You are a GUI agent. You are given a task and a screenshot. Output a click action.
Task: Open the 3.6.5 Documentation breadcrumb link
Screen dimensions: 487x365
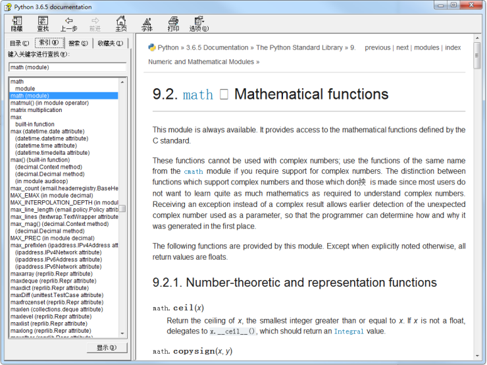pos(217,47)
